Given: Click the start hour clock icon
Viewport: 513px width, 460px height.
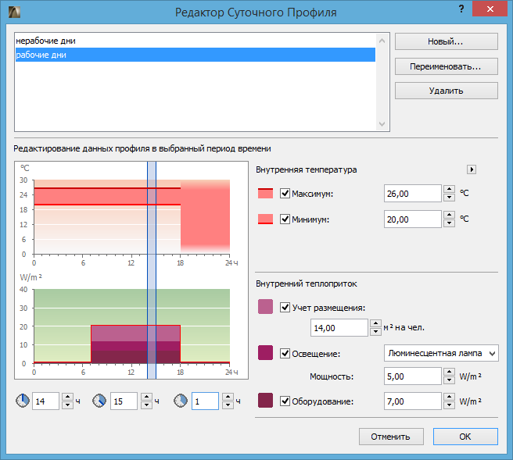Looking at the screenshot, I should tap(23, 401).
